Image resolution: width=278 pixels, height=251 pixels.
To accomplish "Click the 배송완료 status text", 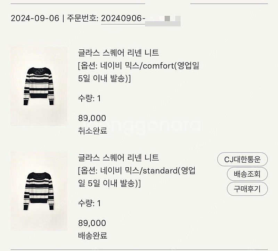I will 93,235.
